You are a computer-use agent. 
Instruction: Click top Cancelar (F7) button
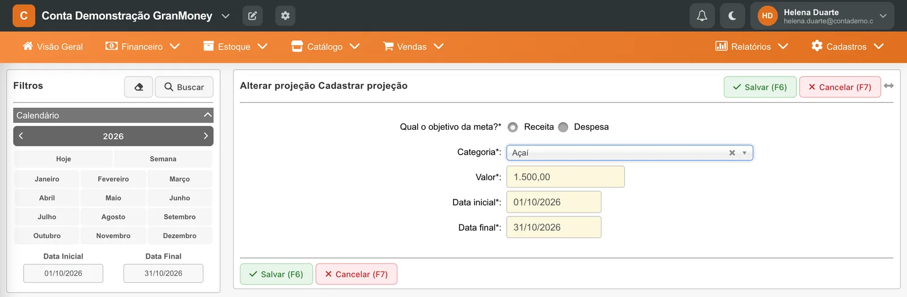tap(840, 87)
